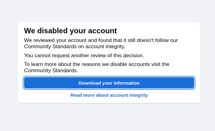Learn about account integrity via the link
This screenshot has height=131, width=215.
(x=109, y=95)
